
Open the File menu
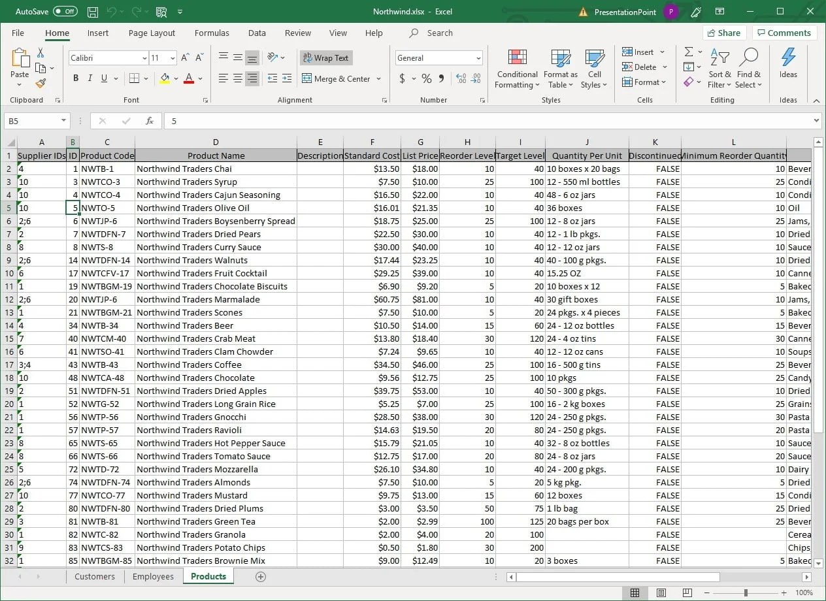coord(18,33)
